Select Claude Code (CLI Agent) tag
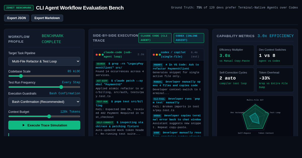 [155, 38]
